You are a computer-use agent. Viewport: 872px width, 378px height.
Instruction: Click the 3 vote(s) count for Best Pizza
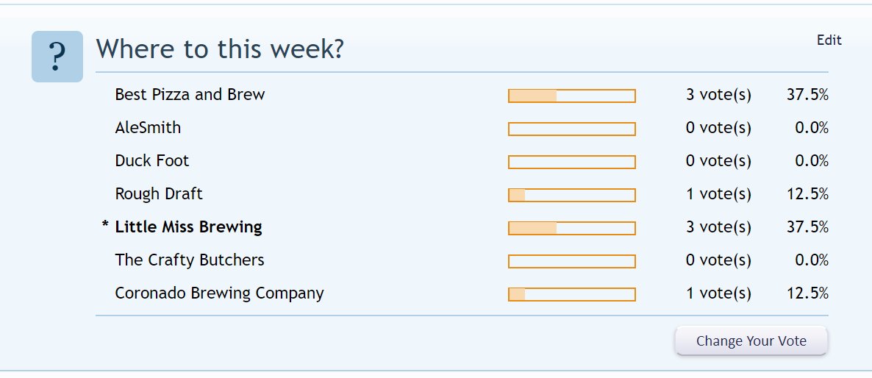tap(718, 95)
